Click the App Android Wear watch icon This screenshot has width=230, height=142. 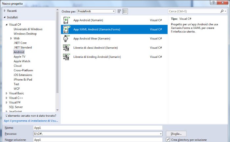coord(66,38)
